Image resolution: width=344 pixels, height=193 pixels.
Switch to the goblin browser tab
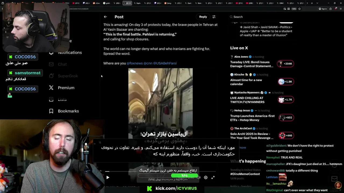(107, 3)
